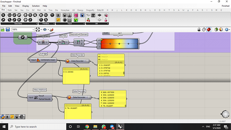This screenshot has width=231, height=130.
Task: Select the Text parameter letter A icon
Action: 46,20
